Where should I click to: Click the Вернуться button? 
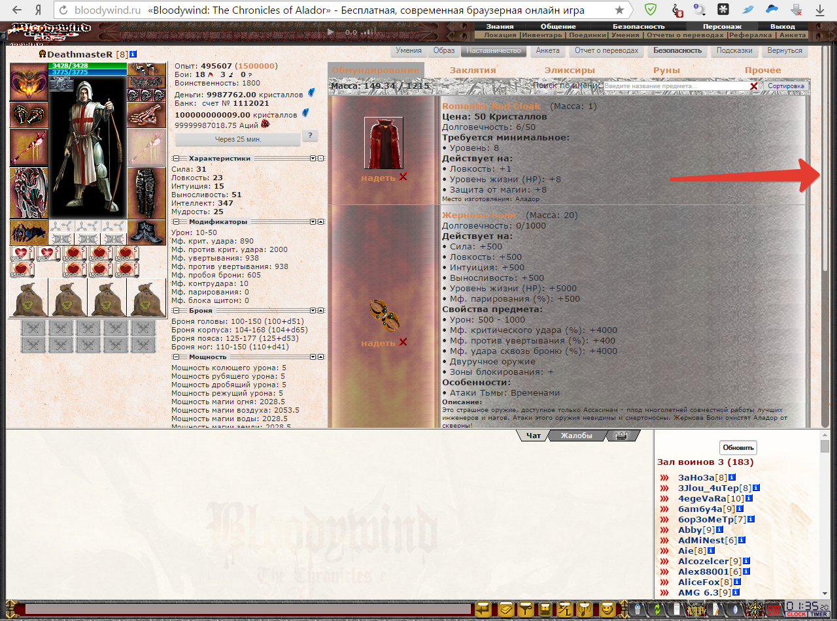(785, 50)
